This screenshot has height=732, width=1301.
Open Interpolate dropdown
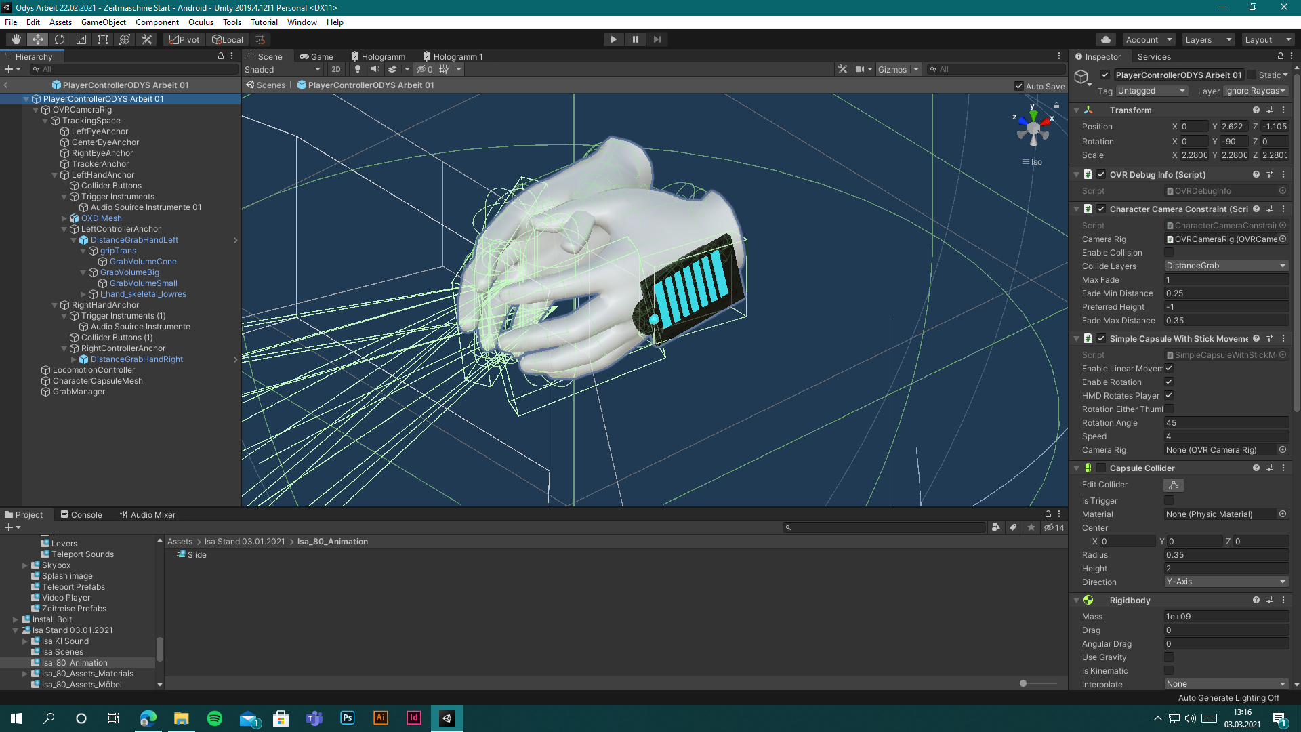1226,684
